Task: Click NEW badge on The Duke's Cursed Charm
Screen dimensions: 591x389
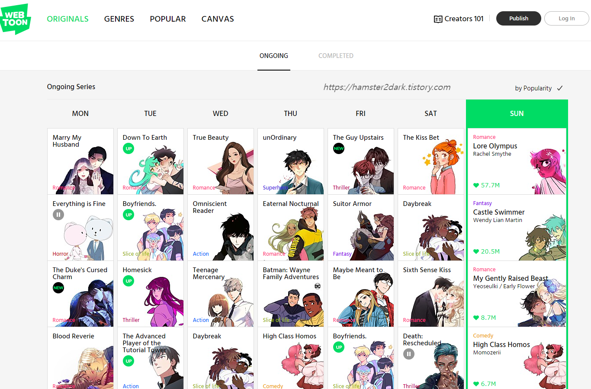Action: coord(58,288)
